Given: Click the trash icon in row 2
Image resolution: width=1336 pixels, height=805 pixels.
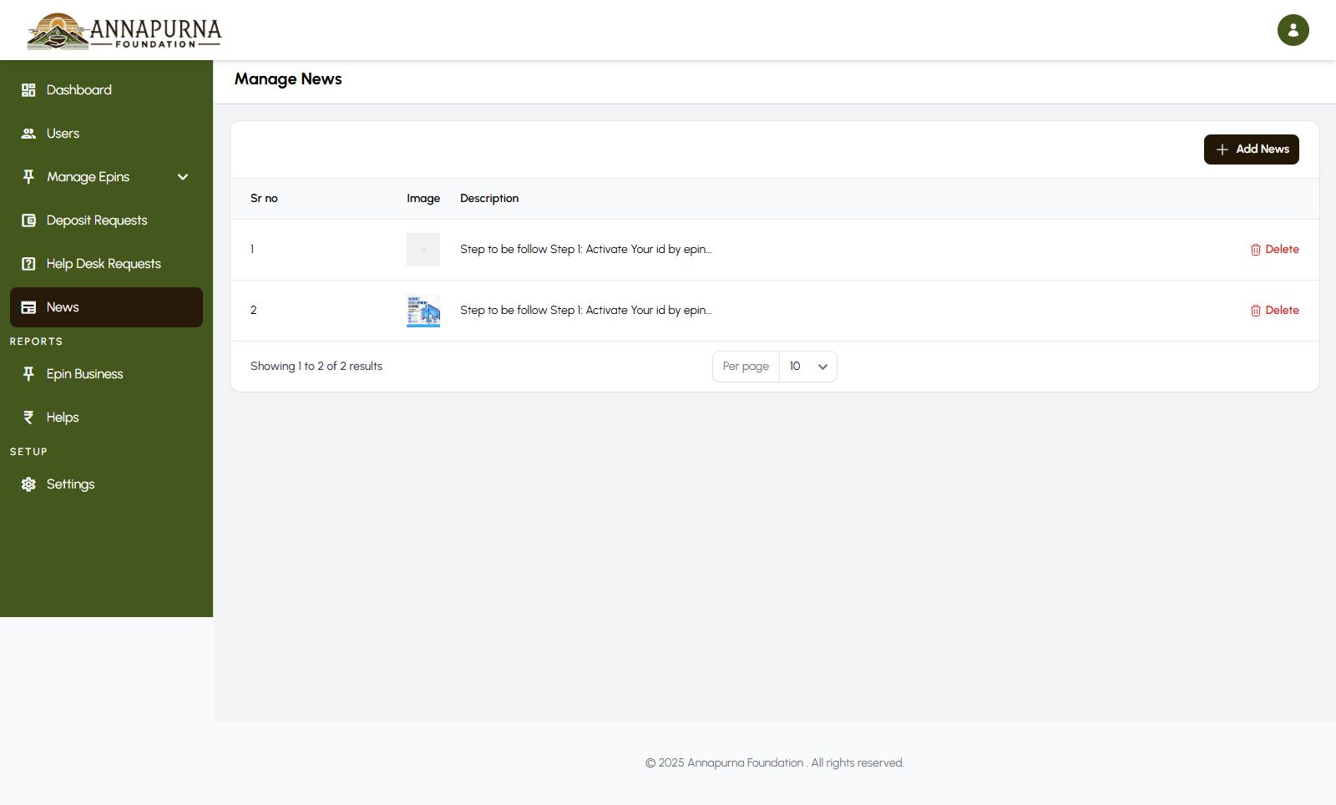Looking at the screenshot, I should click(1255, 311).
